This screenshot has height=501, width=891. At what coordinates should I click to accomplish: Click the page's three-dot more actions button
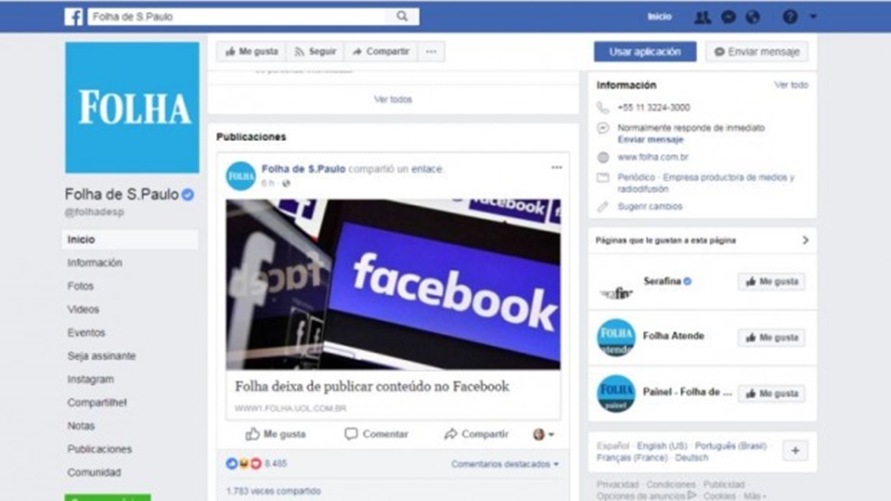click(x=432, y=52)
